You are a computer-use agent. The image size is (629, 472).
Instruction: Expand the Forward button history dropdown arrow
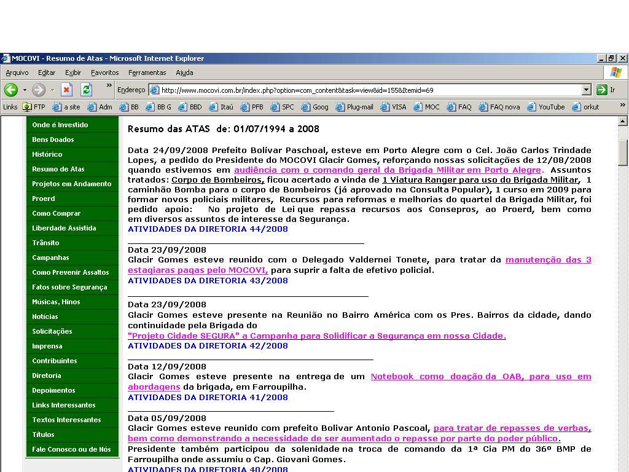click(52, 90)
